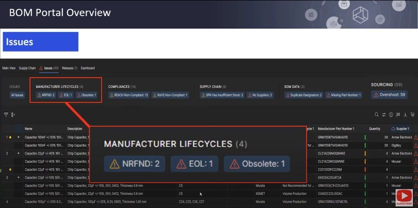
Task: Click the search magnifier icon above the table
Action: pyautogui.click(x=377, y=114)
